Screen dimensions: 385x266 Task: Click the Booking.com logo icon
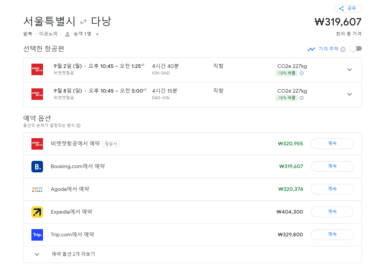click(x=37, y=166)
